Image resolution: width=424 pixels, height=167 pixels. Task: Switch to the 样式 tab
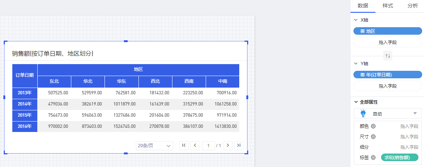[x=387, y=6]
